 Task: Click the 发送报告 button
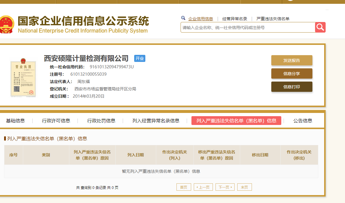tap(292, 60)
